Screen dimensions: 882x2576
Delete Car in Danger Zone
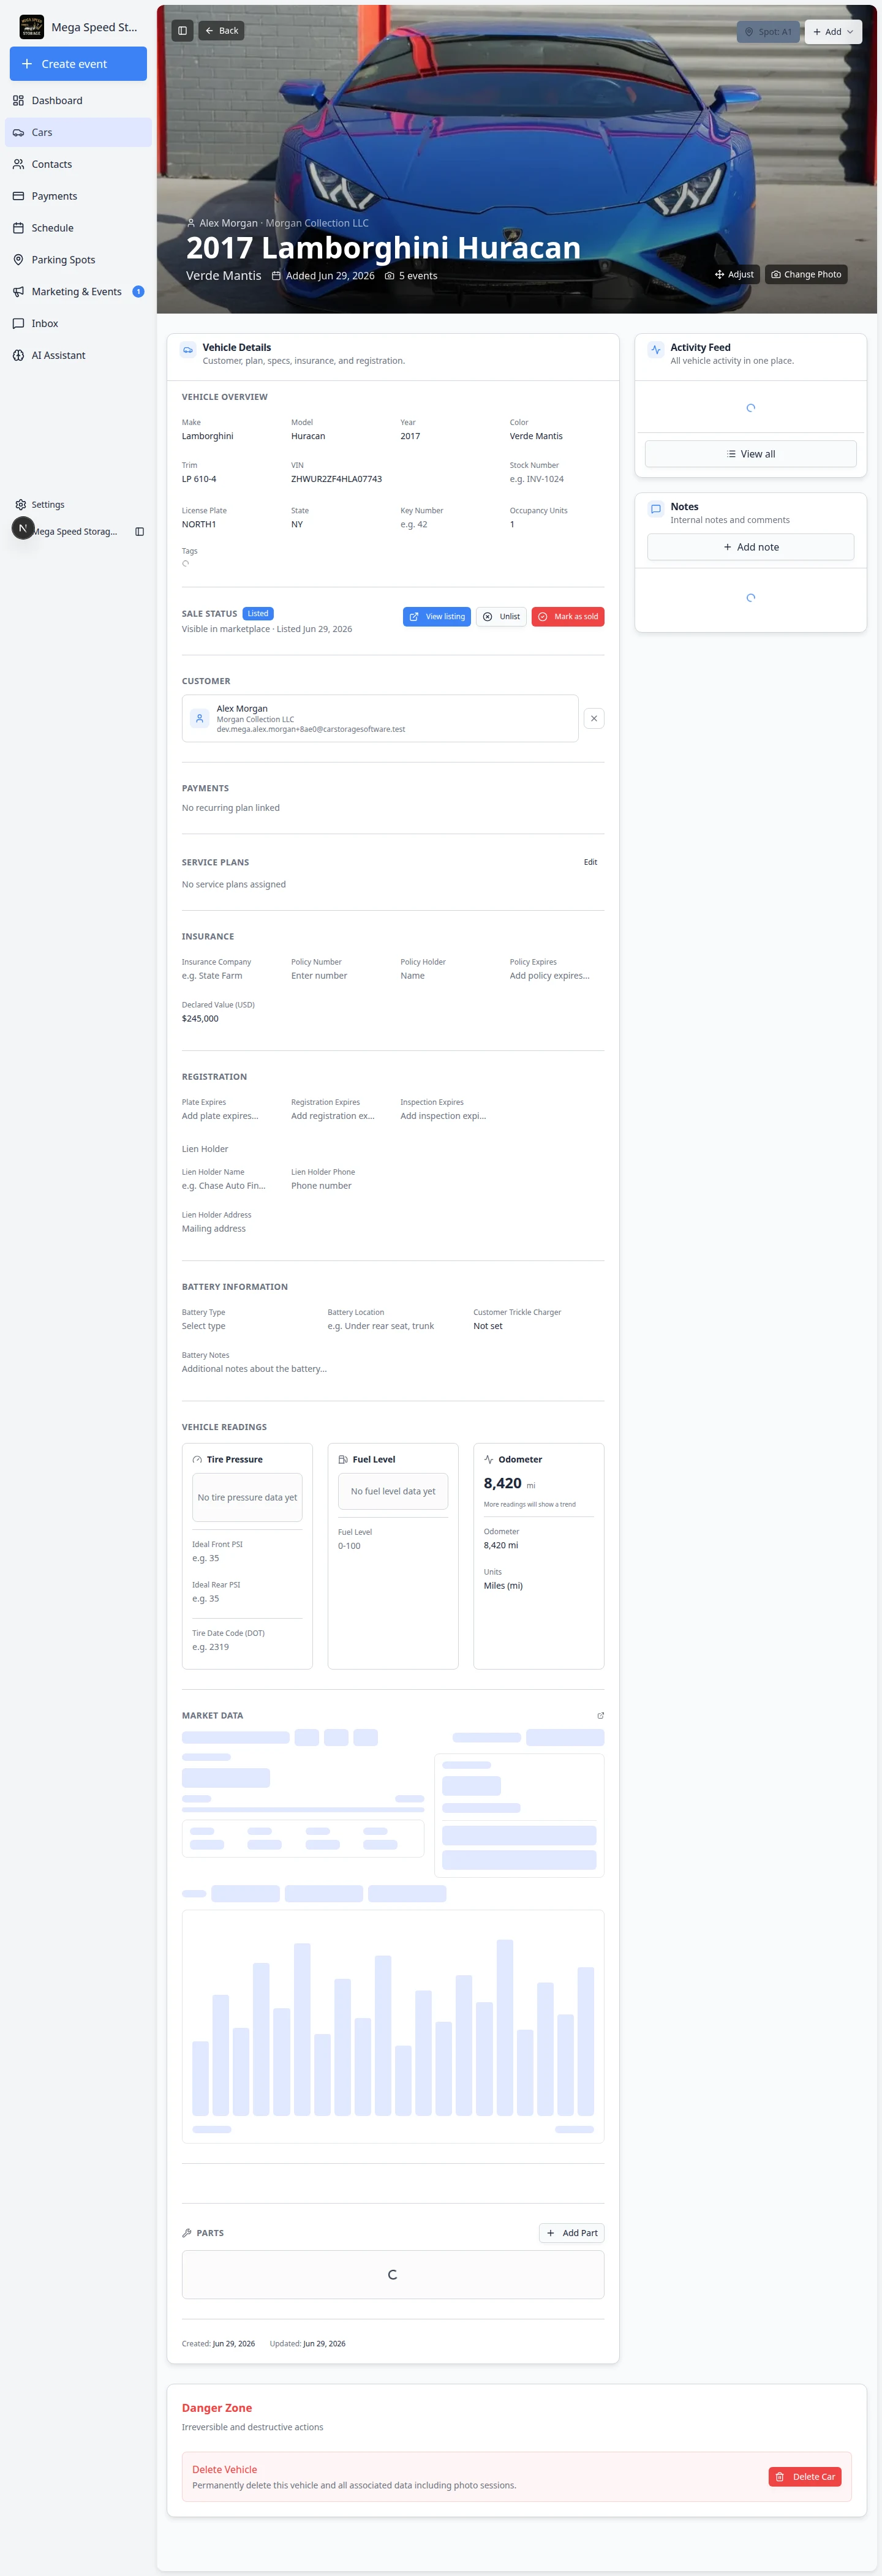[x=805, y=2477]
